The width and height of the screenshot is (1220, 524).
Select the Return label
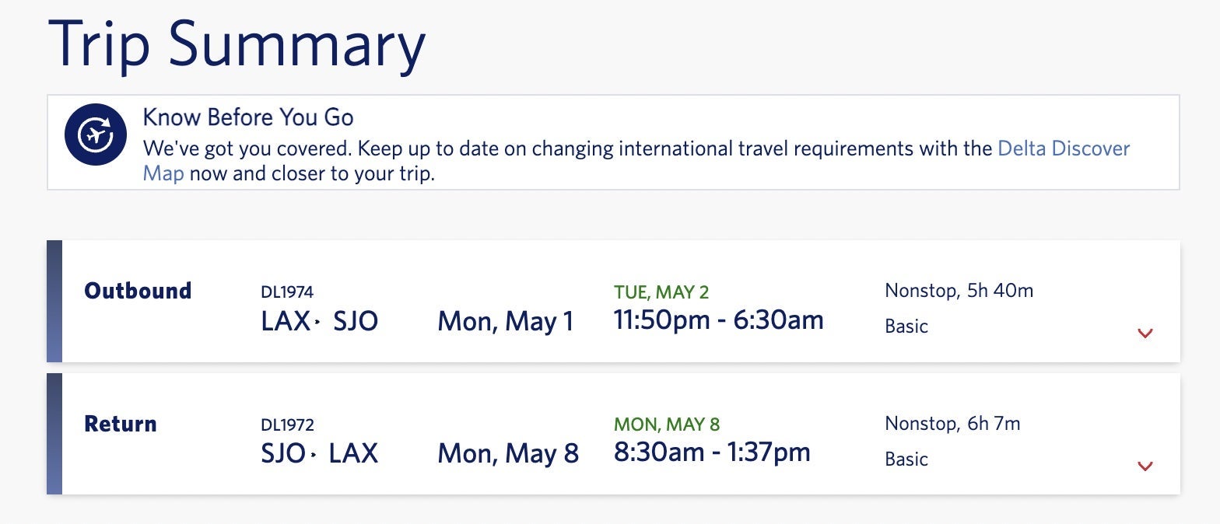(121, 424)
